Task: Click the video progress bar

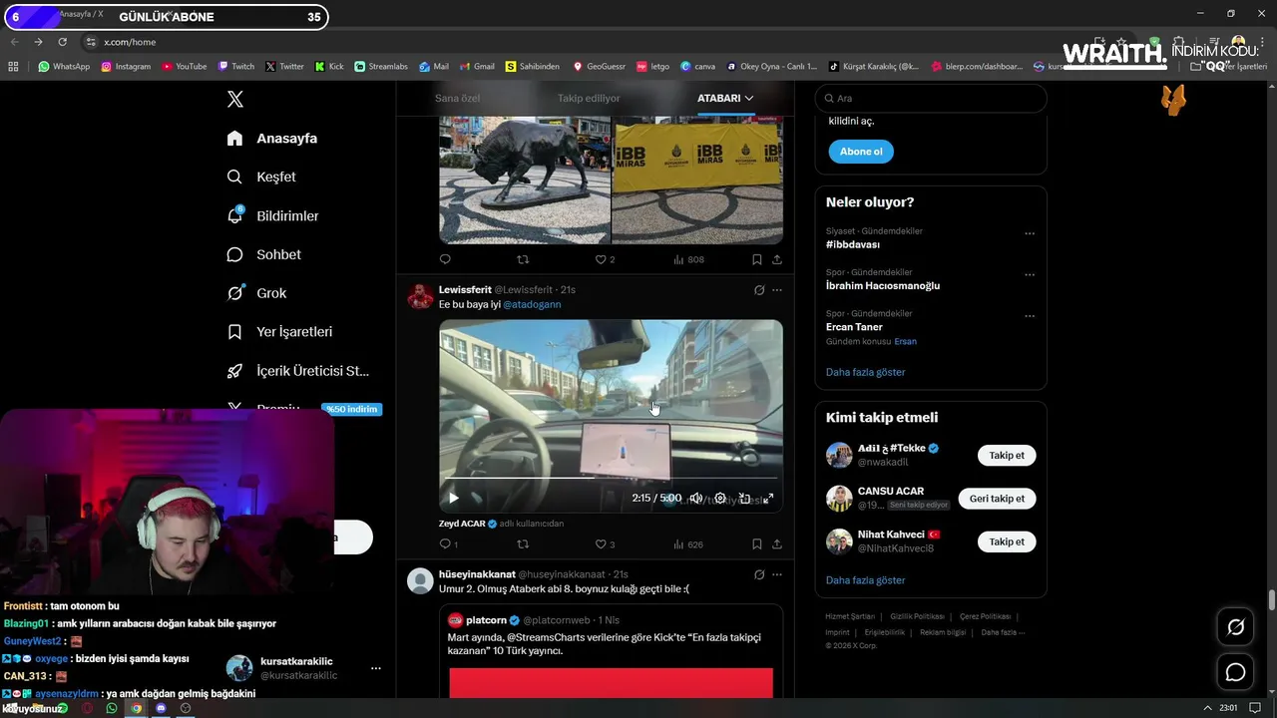Action: (611, 479)
